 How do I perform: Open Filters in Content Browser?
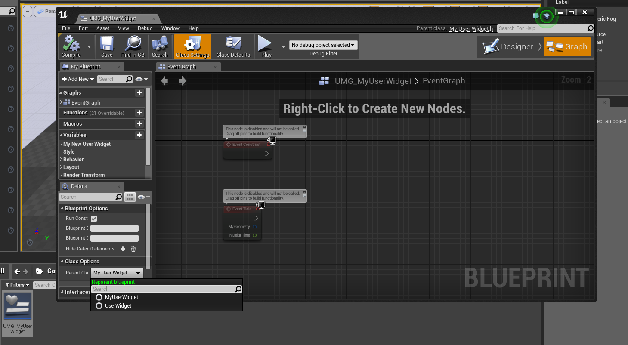point(17,285)
